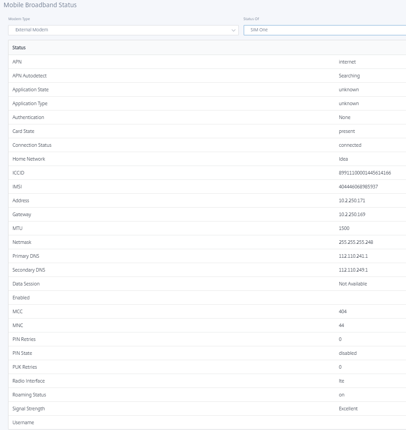Click the Application State row label
Screen dimensions: 406x430
pyautogui.click(x=30, y=89)
